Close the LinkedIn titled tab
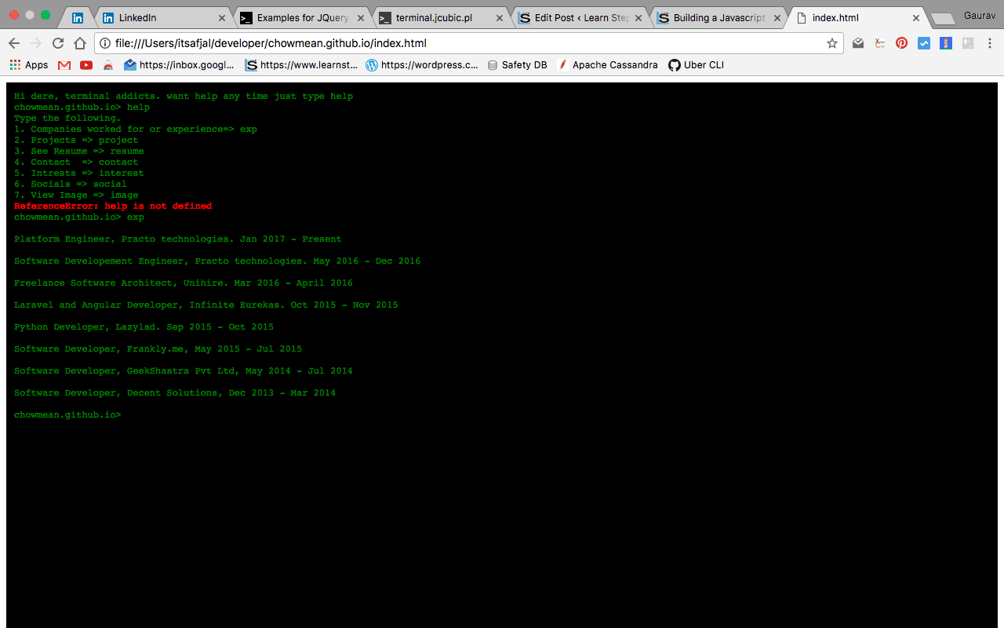Screen dimensions: 1004x628 point(221,17)
